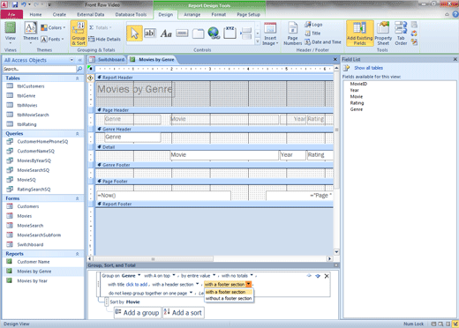Switch to the Arrange ribbon tab
Viewport: 459px width, 328px height.
click(x=192, y=14)
